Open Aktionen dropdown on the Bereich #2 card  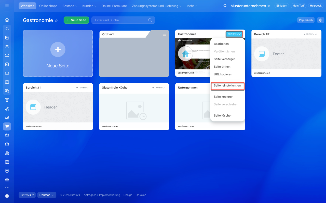point(310,34)
